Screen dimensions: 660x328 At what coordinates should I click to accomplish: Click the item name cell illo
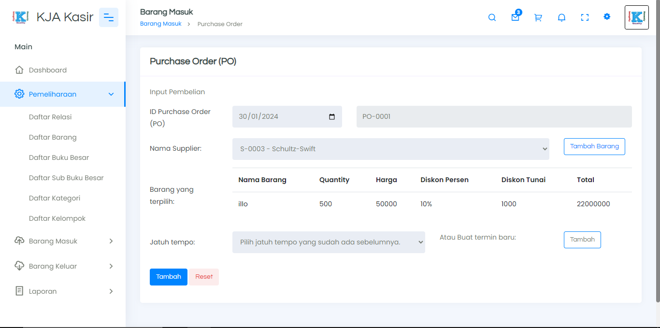[x=243, y=204]
